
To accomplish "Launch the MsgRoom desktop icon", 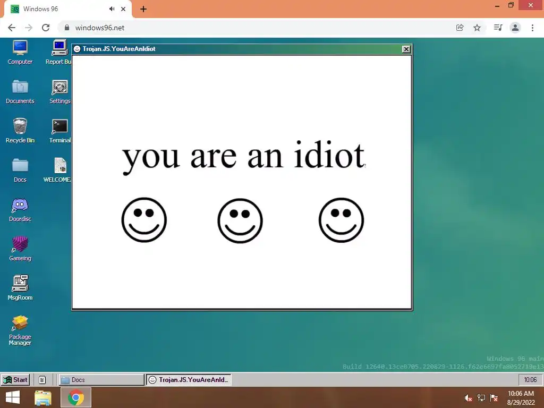I will click(20, 288).
